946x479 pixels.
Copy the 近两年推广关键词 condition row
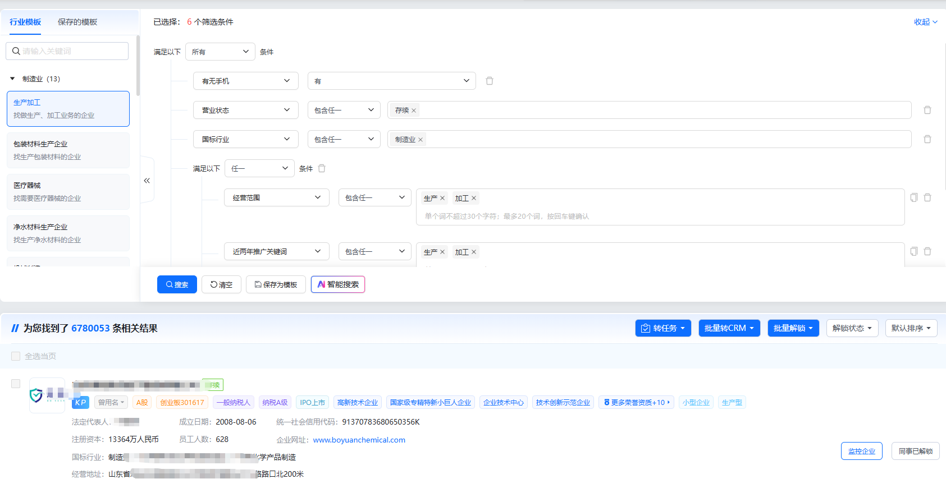tap(914, 251)
